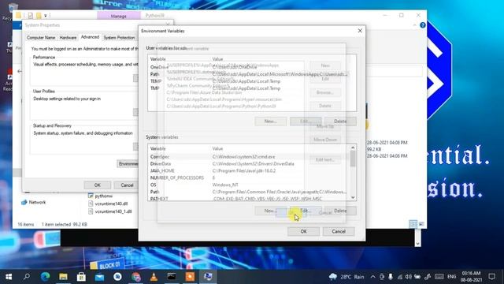The image size is (504, 284).
Task: Click New under user variables
Action: [270, 121]
